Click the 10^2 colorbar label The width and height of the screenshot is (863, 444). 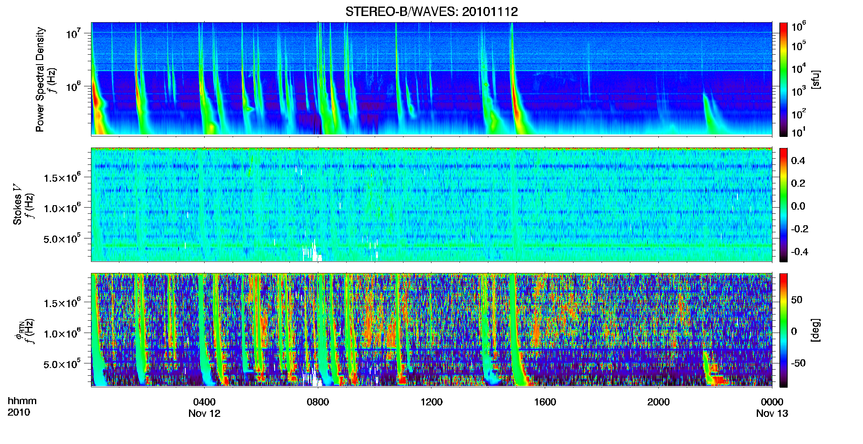799,113
